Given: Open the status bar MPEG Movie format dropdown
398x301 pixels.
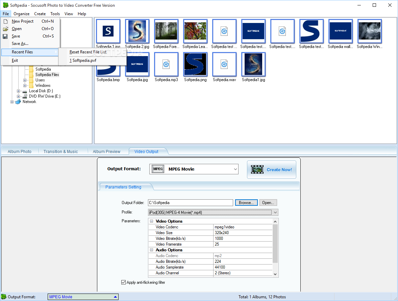Looking at the screenshot, I should pos(115,297).
